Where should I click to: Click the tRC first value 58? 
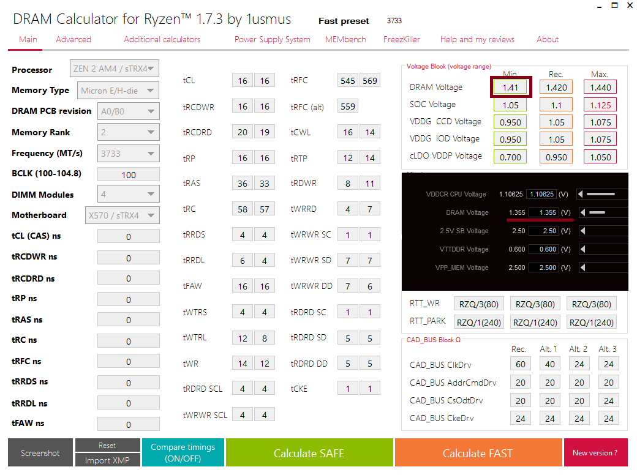[x=243, y=209]
